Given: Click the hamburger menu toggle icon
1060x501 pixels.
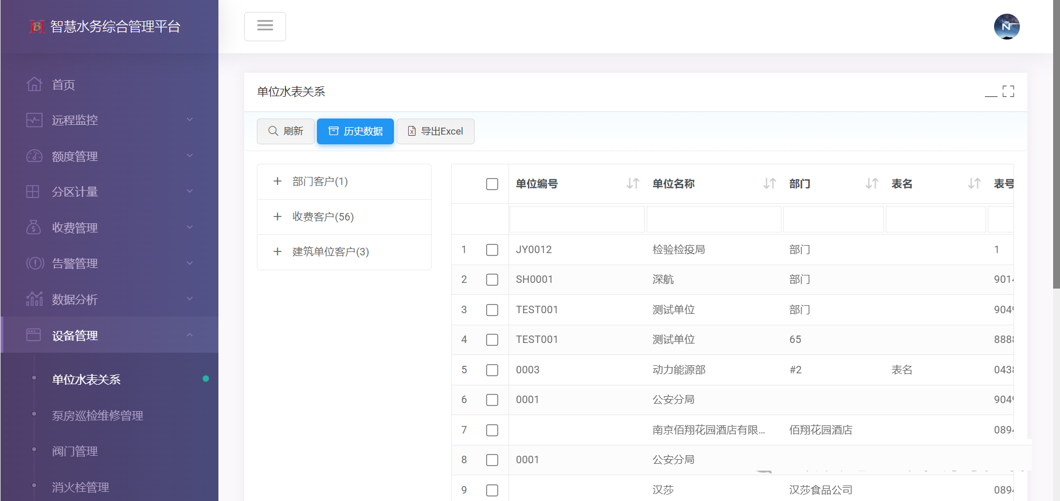Looking at the screenshot, I should tap(265, 26).
